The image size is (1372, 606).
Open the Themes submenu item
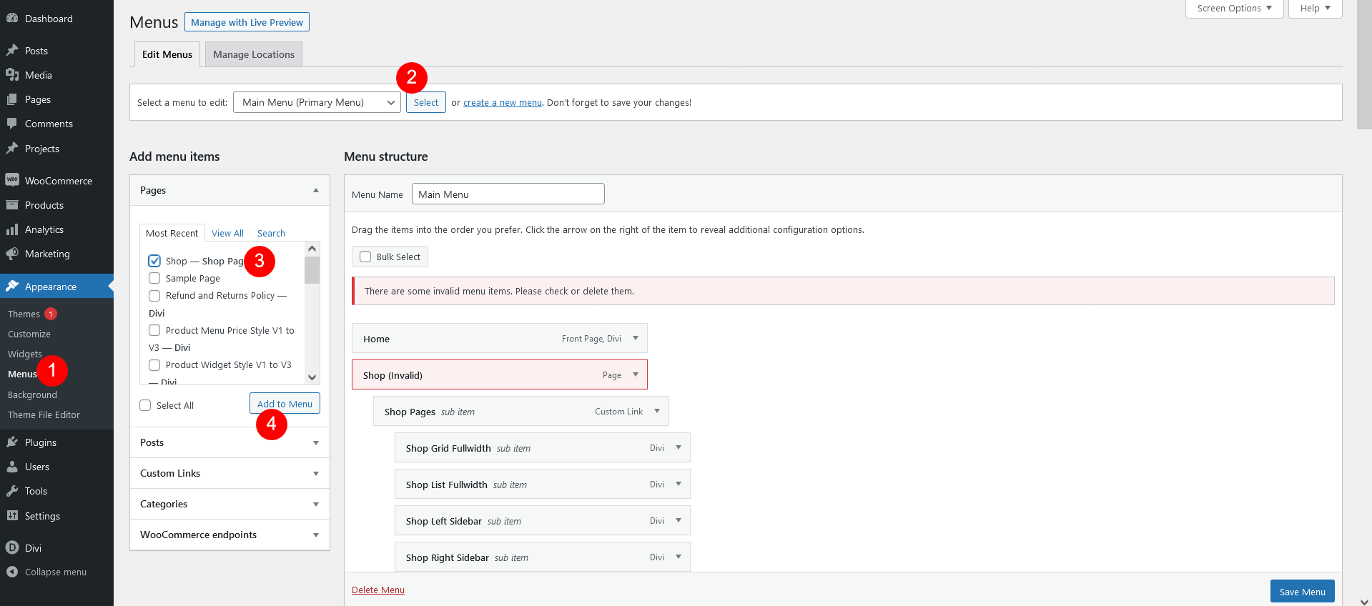tap(24, 314)
